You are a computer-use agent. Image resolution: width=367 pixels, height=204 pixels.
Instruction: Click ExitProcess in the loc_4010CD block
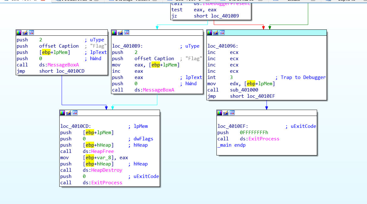click(107, 183)
